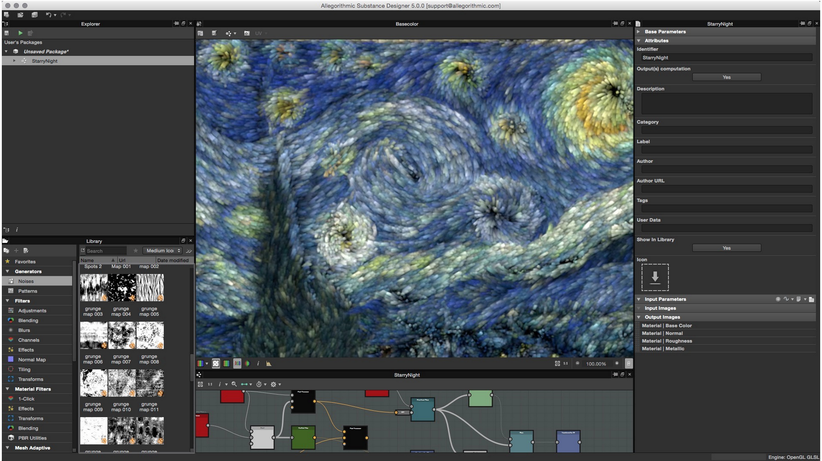
Task: Click the stopwatch timing icon in graph toolbar
Action: click(260, 384)
